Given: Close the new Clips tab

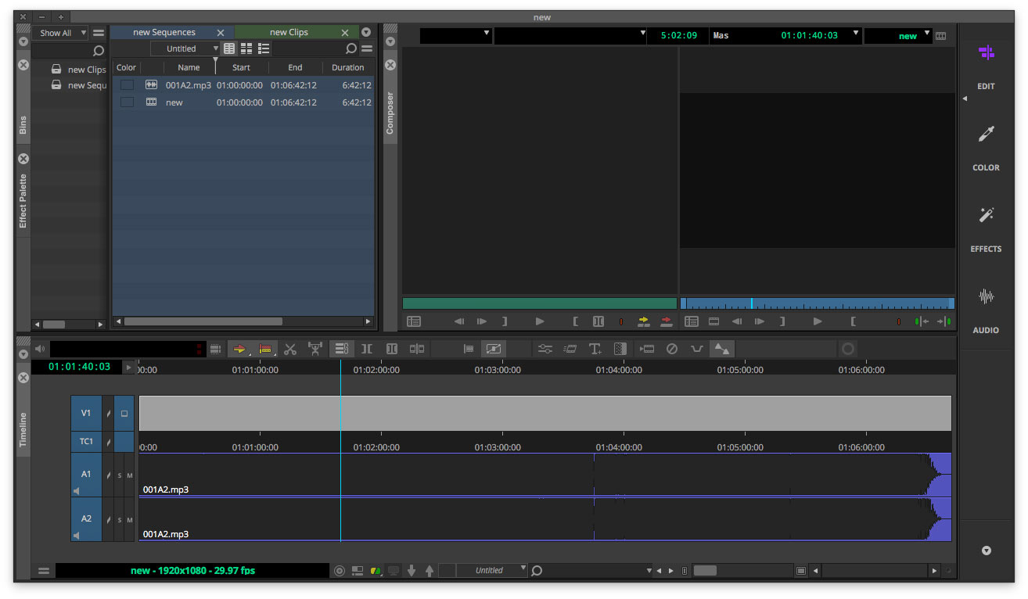Looking at the screenshot, I should pos(345,33).
